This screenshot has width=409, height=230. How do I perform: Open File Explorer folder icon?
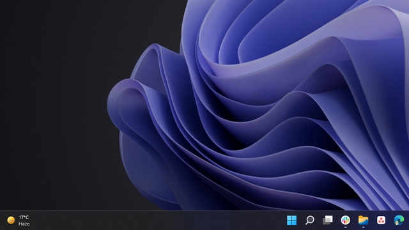pos(363,220)
